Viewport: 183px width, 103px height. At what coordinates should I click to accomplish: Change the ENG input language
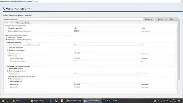tap(167, 101)
